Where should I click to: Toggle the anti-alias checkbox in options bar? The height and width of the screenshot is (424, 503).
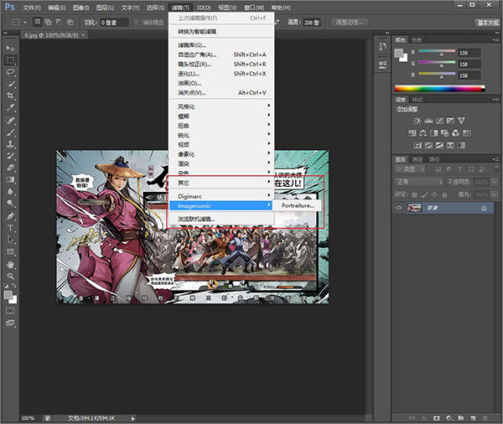(137, 23)
